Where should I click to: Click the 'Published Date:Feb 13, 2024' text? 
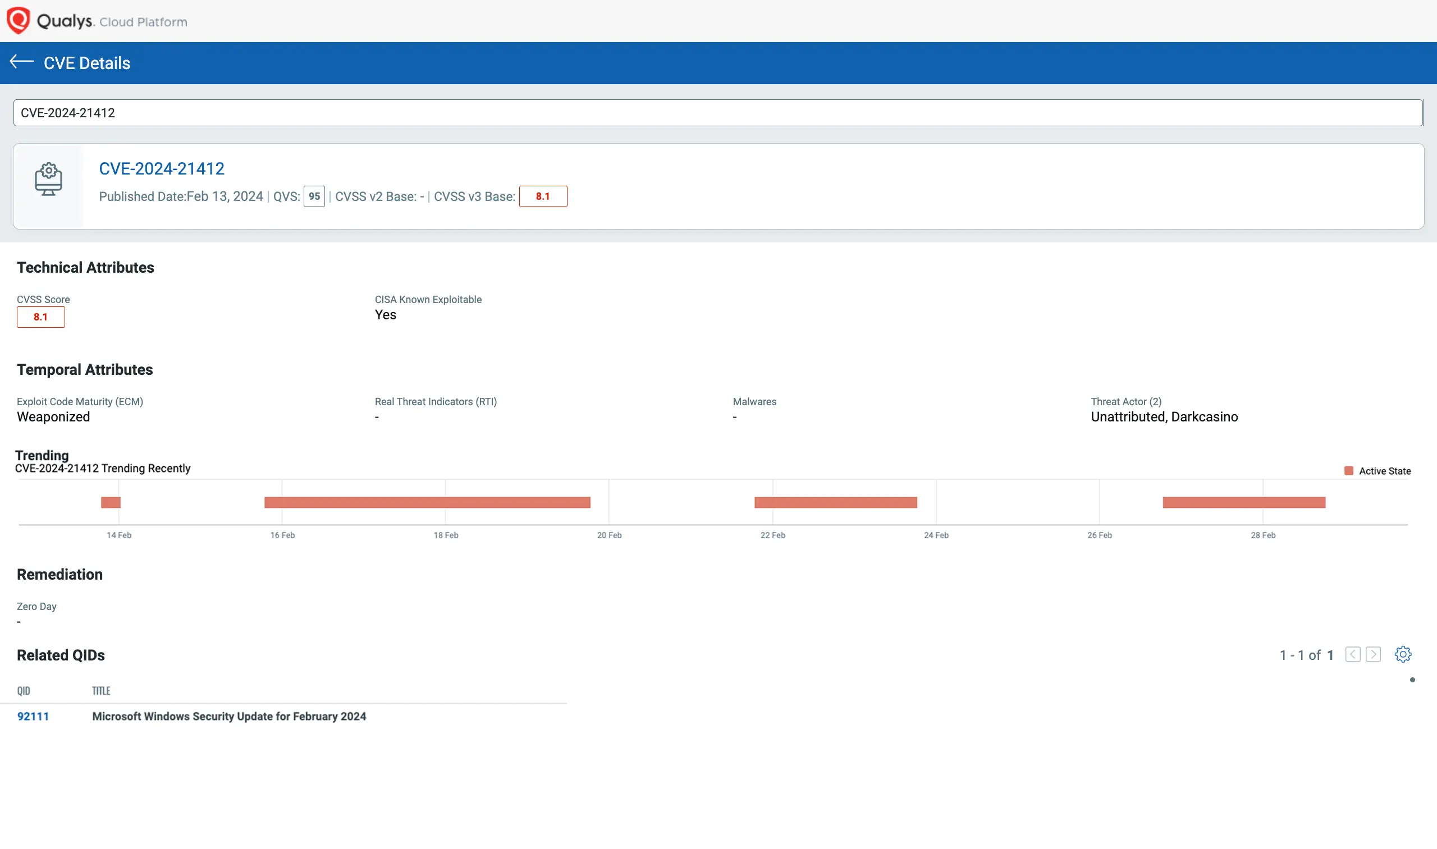point(181,196)
